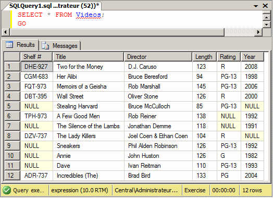Click the 12 rows count in status bar

[252, 190]
